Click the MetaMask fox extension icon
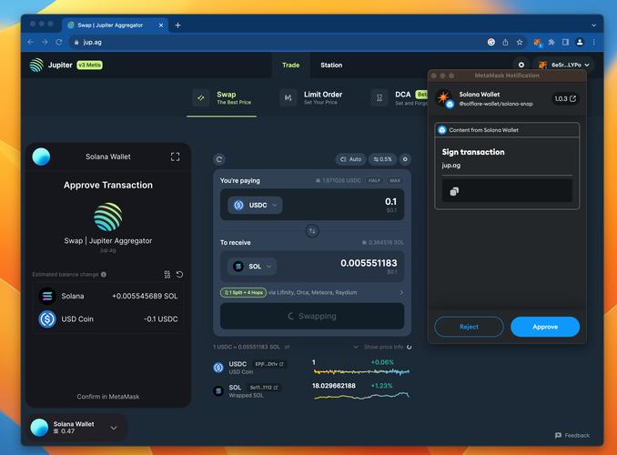The image size is (617, 455). [x=538, y=42]
